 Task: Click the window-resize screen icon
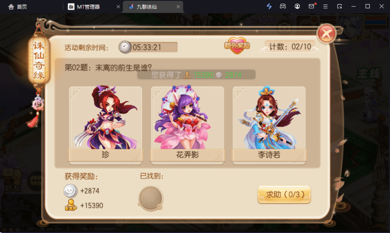coord(339,6)
